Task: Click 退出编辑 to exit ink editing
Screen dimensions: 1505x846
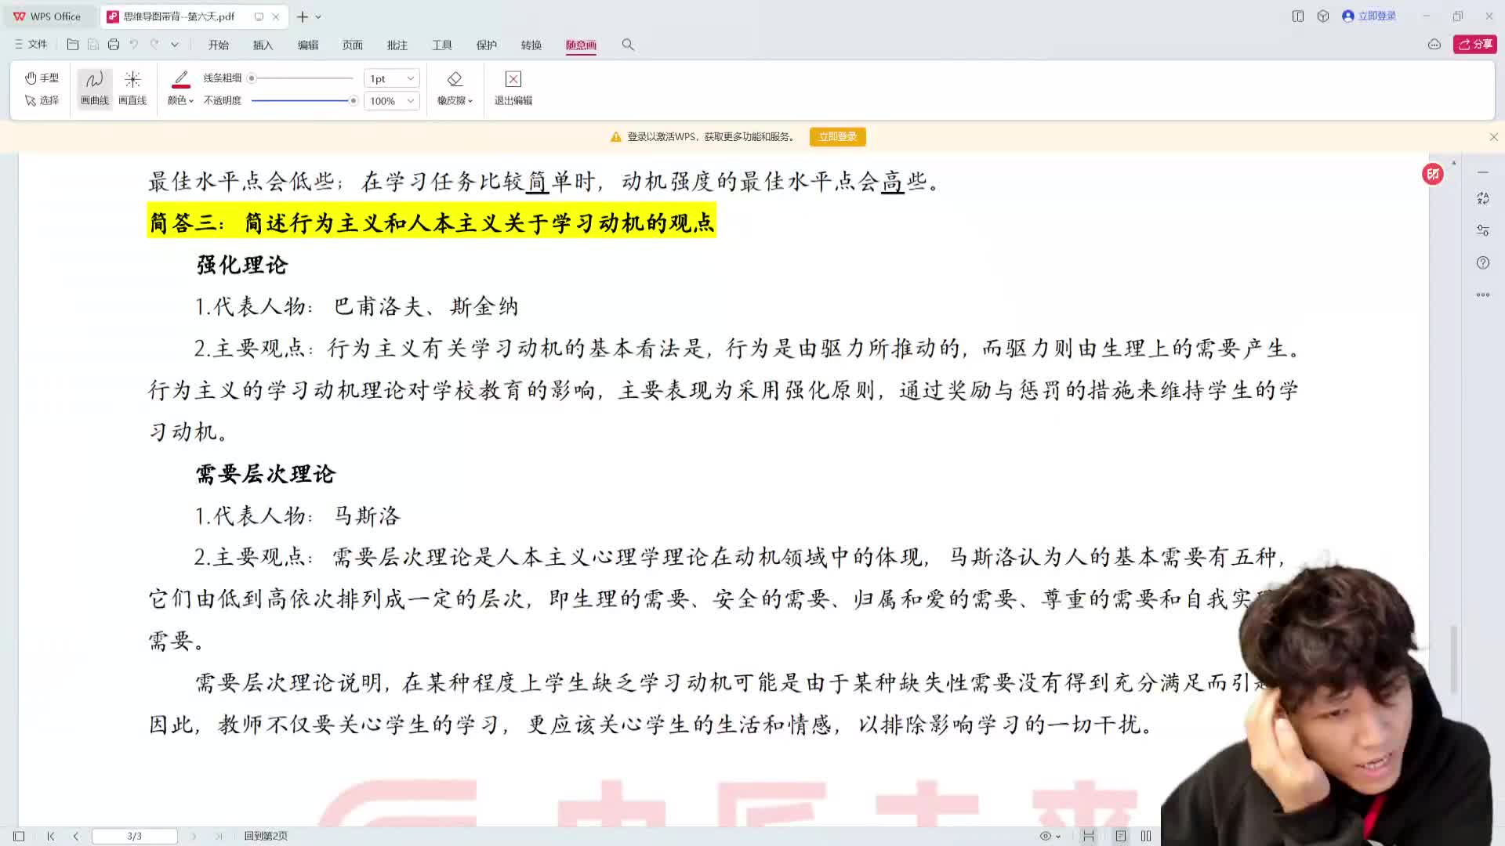Action: (x=513, y=86)
